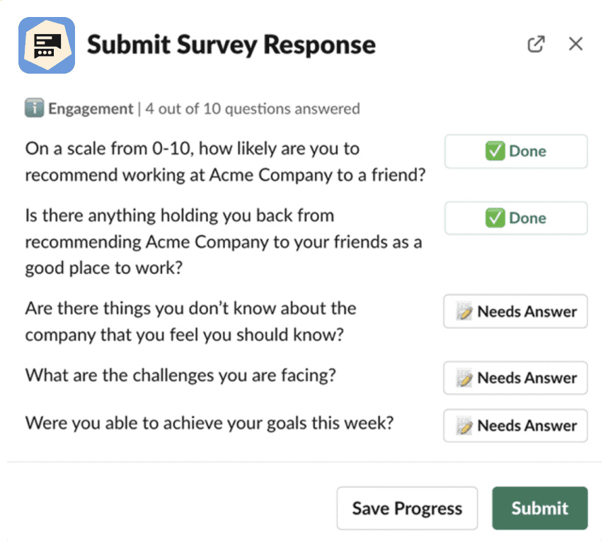The image size is (603, 547).
Task: Click the 'What are the challenges you are facing?' text
Action: (180, 376)
